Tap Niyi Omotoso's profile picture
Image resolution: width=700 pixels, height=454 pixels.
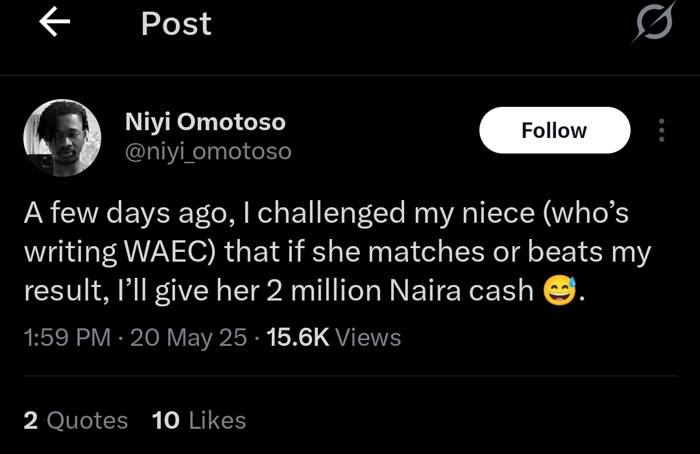pyautogui.click(x=62, y=139)
